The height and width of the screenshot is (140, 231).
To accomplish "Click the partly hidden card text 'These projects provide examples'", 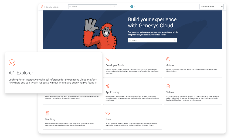I will point(72,97).
